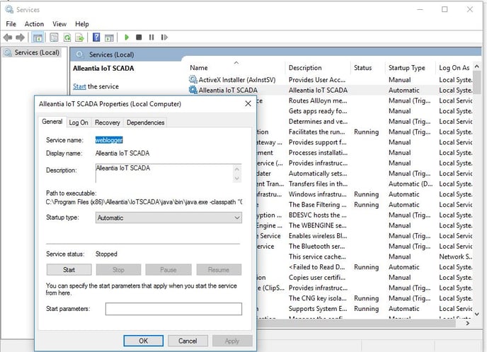Click OK in the Properties dialog
The height and width of the screenshot is (352, 487).
(x=144, y=341)
